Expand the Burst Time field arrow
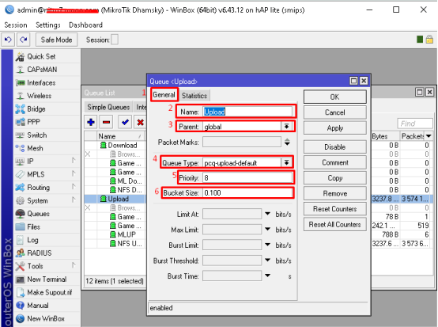The image size is (438, 327). (267, 276)
